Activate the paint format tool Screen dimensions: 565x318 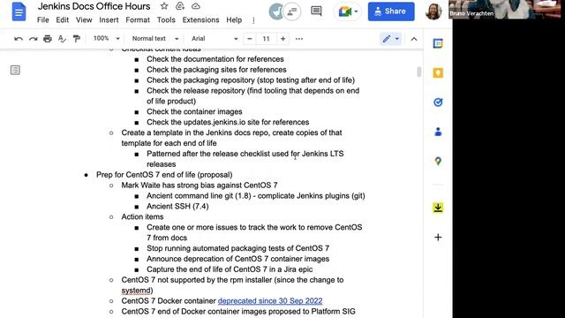[77, 39]
